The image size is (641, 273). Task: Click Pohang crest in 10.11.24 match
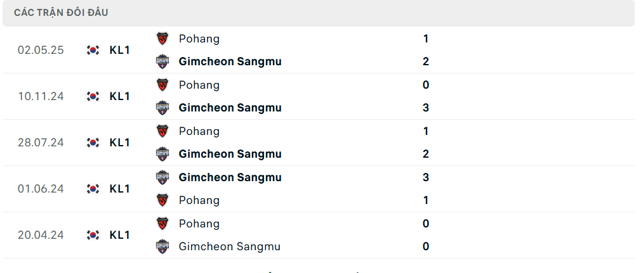pyautogui.click(x=162, y=85)
